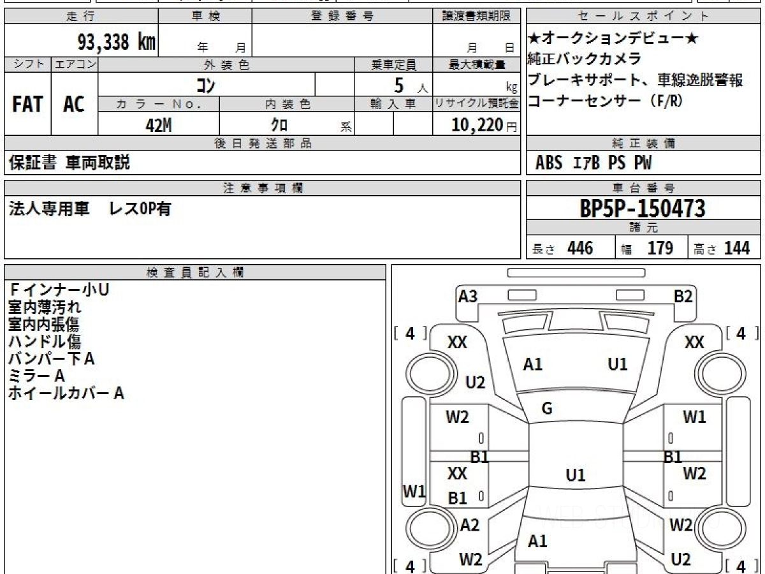
Task: Click the 最大積載量 header
Action: pyautogui.click(x=476, y=64)
